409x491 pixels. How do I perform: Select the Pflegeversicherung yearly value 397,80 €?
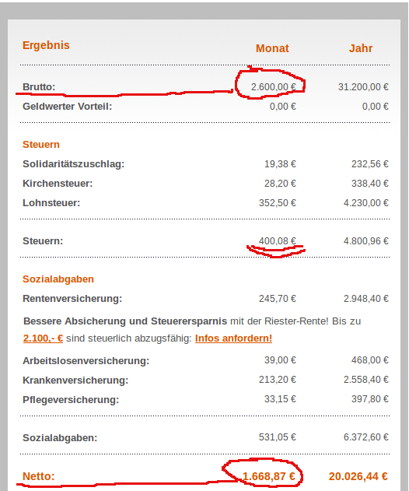coord(370,399)
